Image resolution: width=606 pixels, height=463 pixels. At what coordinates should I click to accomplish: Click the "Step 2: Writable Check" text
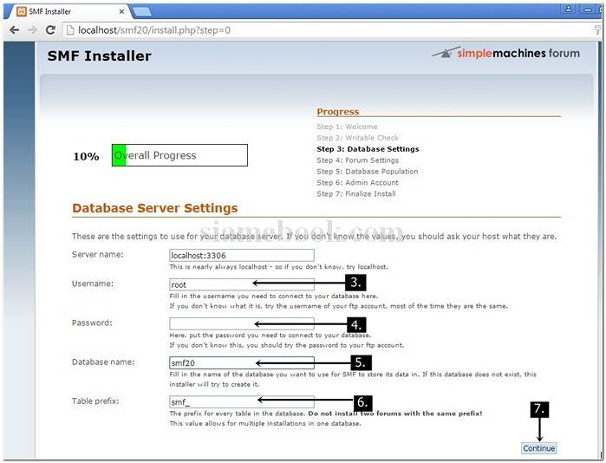point(357,138)
